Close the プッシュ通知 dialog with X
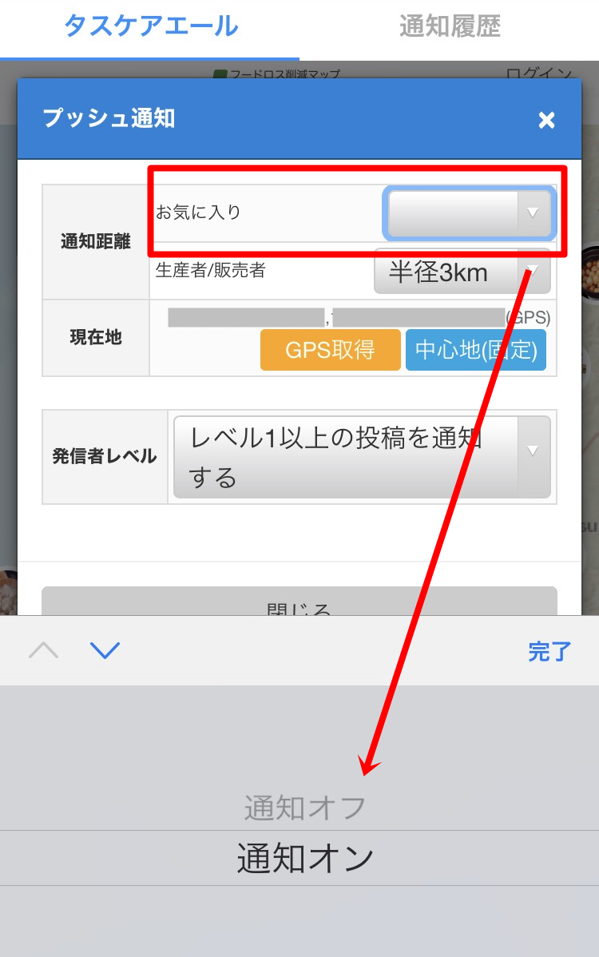 [x=546, y=120]
